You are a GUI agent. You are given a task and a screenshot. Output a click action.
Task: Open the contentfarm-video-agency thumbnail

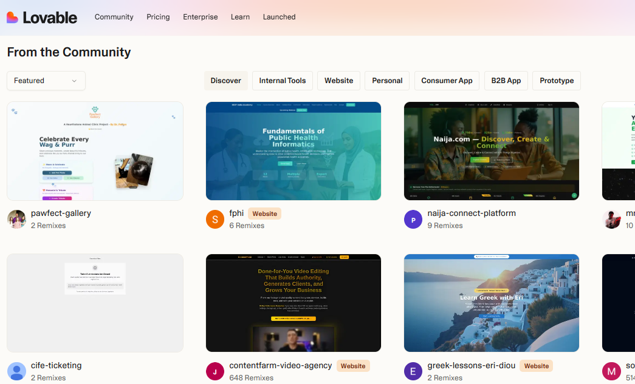click(x=293, y=303)
